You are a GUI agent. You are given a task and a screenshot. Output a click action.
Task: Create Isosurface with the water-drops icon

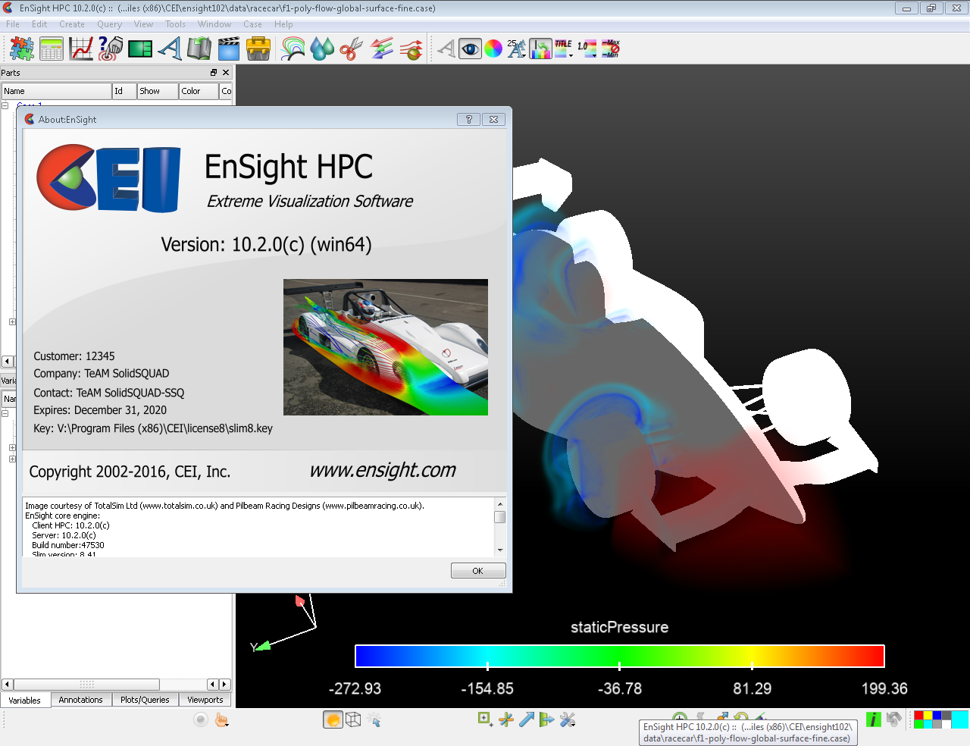point(323,49)
